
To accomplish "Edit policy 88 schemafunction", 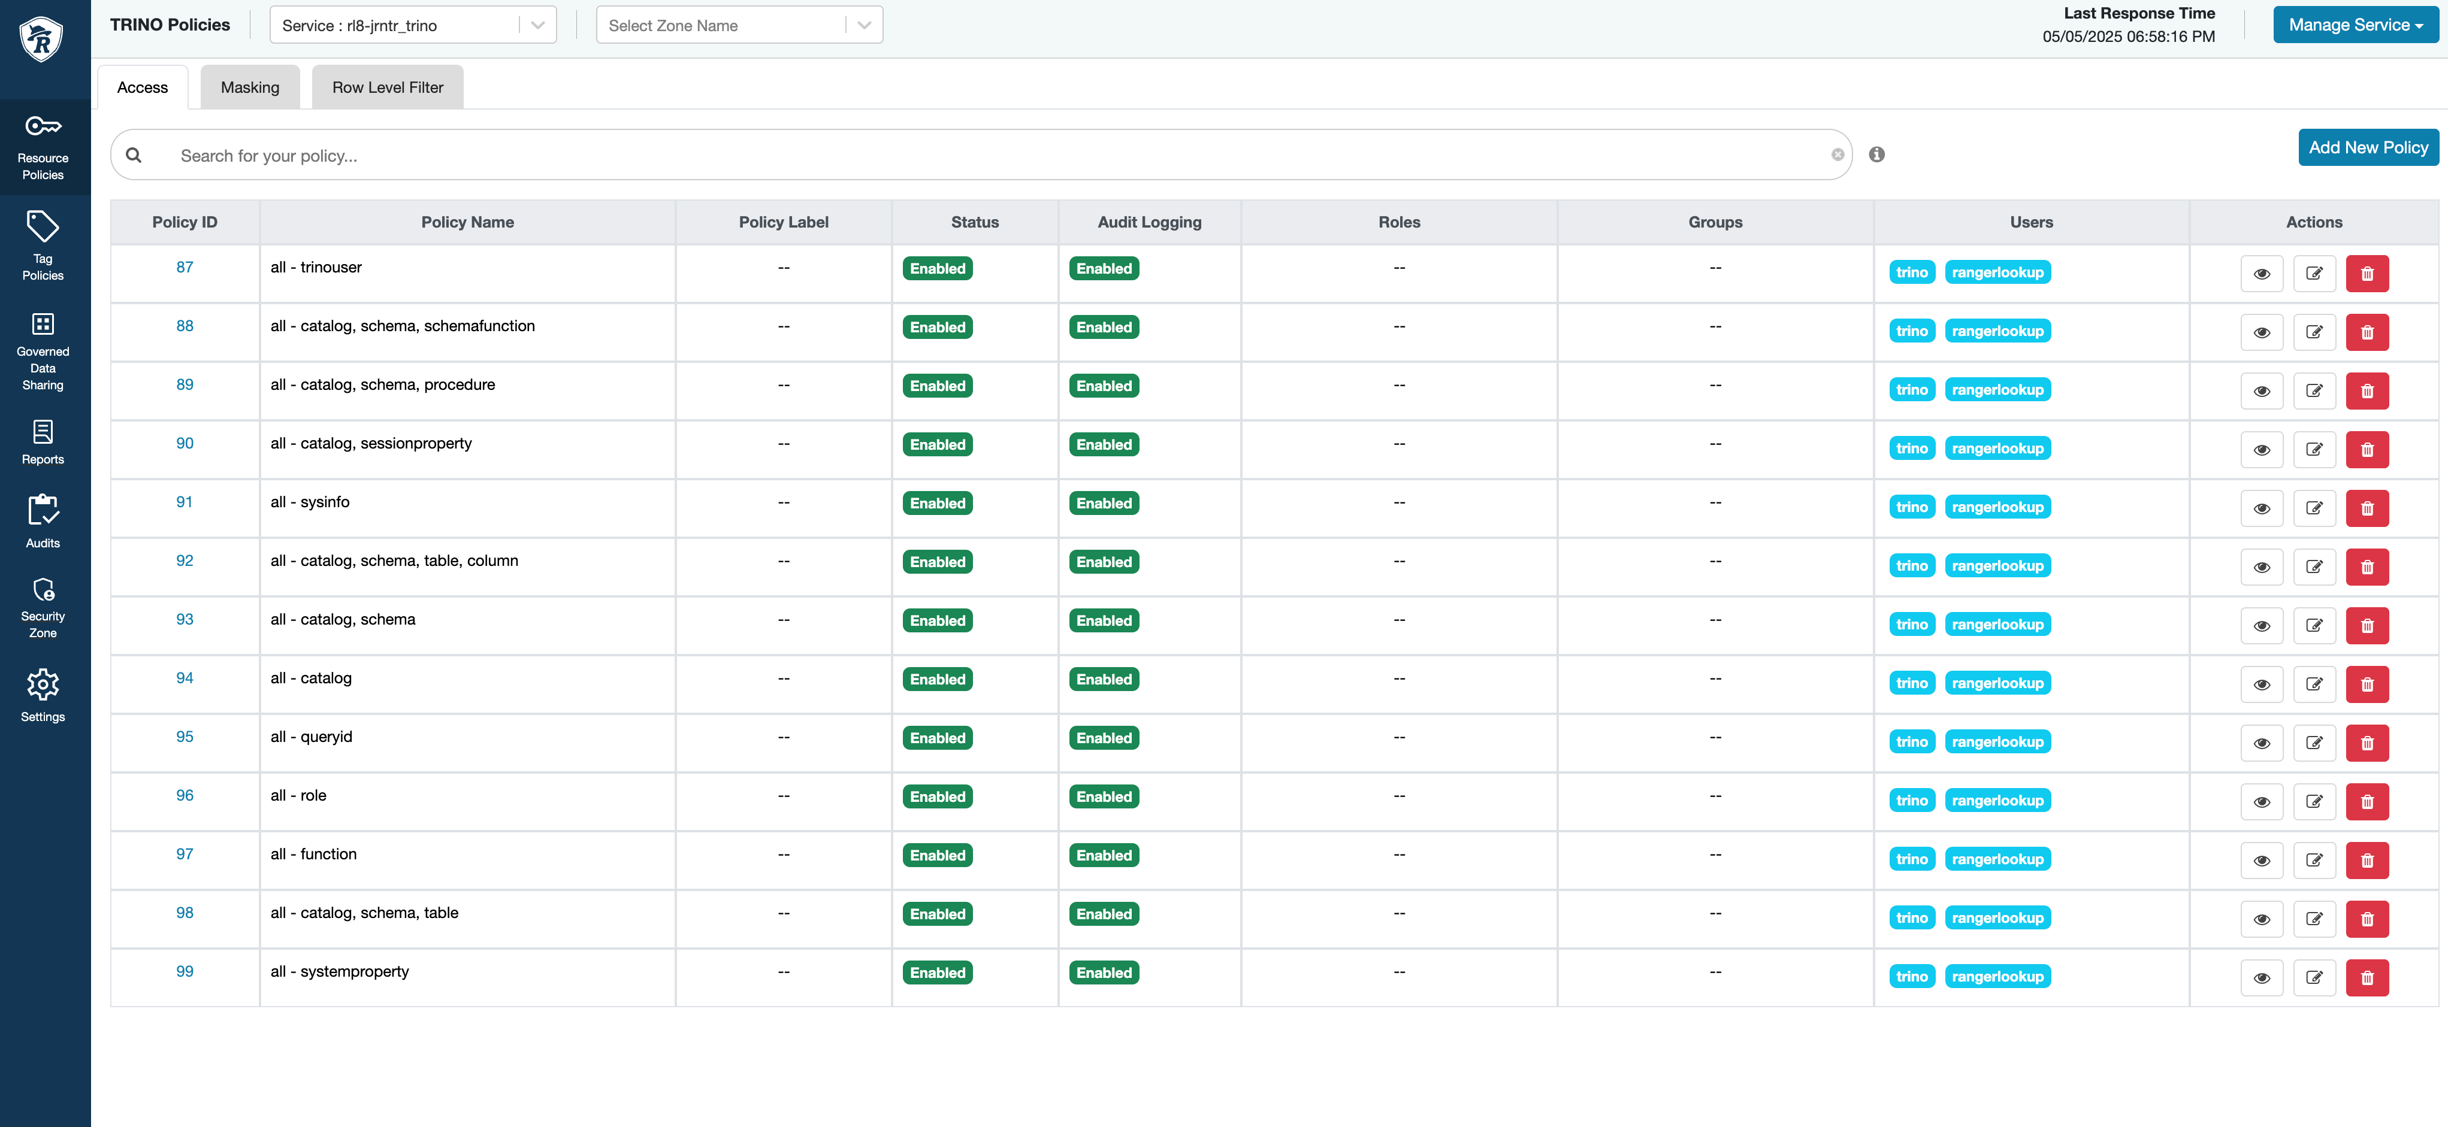I will [2314, 332].
